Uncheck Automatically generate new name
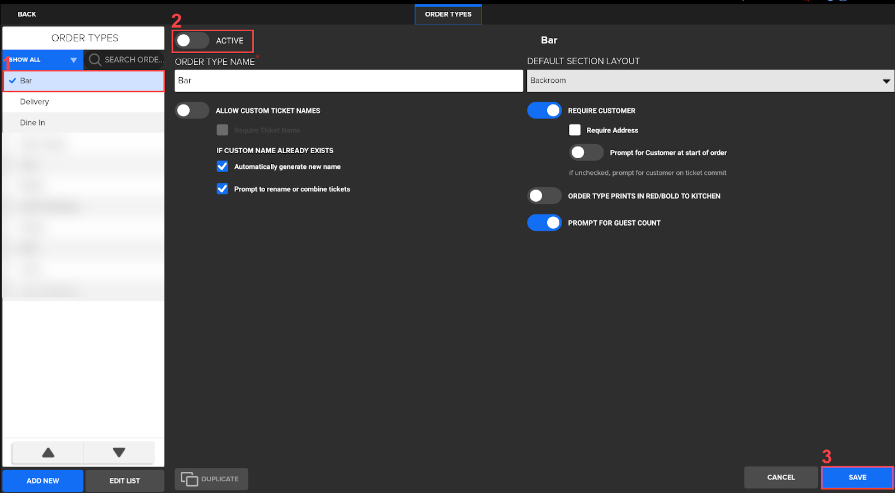Viewport: 895px width, 493px height. tap(222, 167)
